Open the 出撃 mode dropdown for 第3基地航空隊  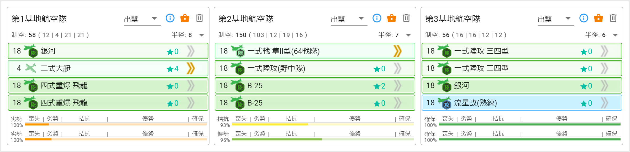point(556,19)
